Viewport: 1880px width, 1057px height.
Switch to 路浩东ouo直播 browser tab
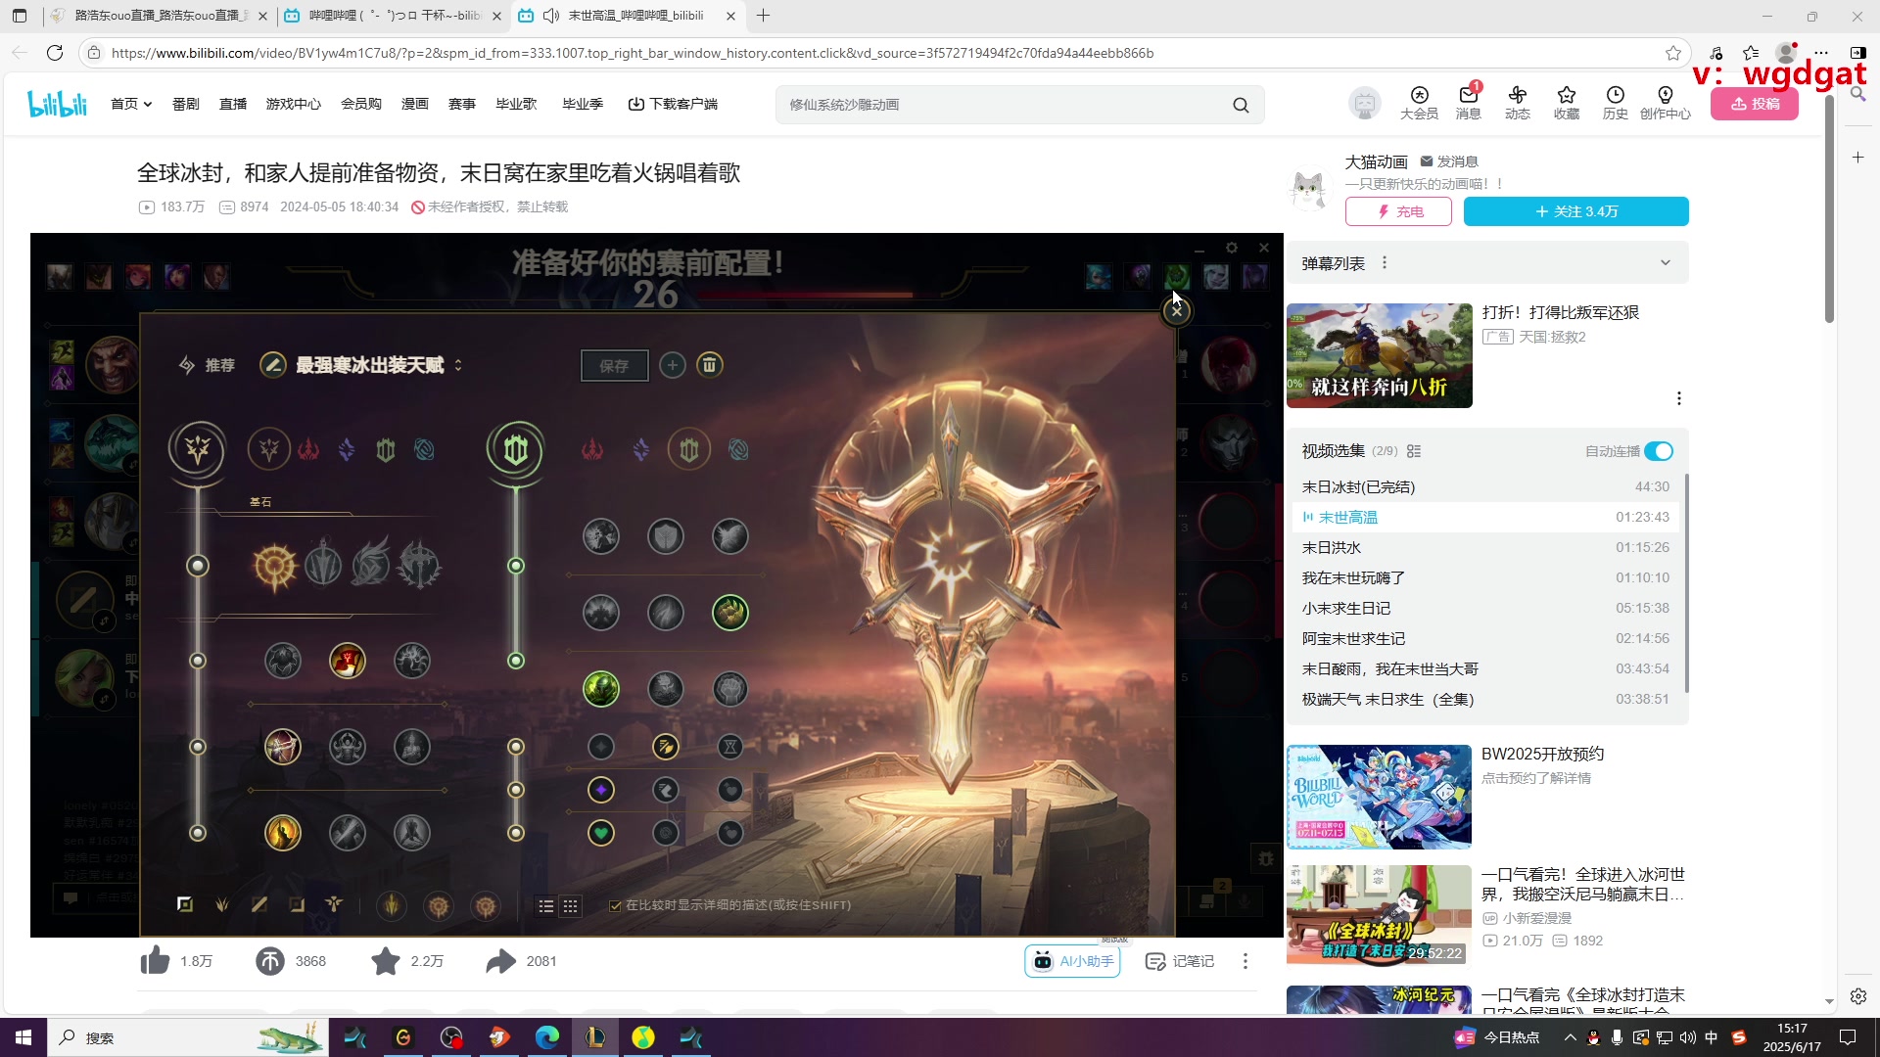tap(159, 16)
